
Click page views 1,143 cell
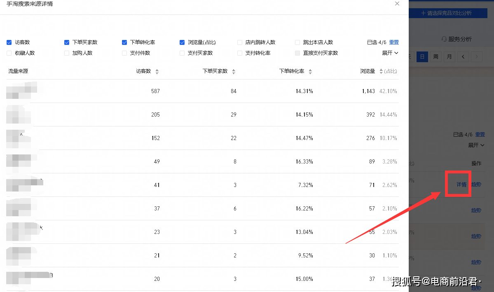(368, 91)
